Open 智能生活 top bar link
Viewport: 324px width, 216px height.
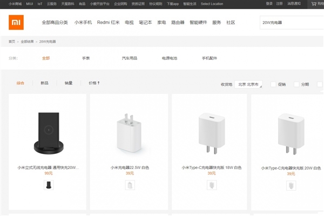tap(190, 4)
